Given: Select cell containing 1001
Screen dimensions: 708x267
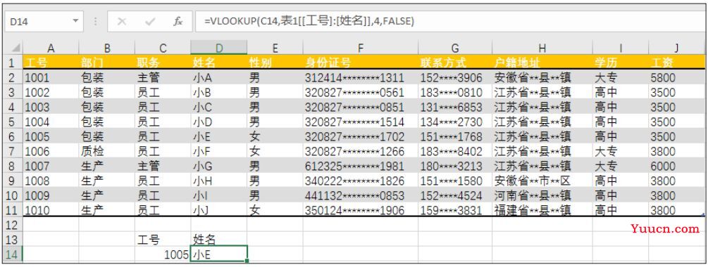Looking at the screenshot, I should 51,77.
